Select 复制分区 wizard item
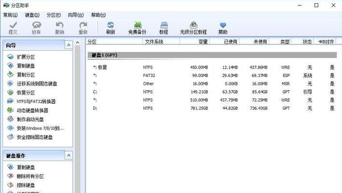342x193 pixels. coord(21,75)
